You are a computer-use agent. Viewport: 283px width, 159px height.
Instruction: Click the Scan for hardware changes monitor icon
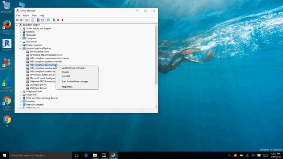[x=48, y=20]
